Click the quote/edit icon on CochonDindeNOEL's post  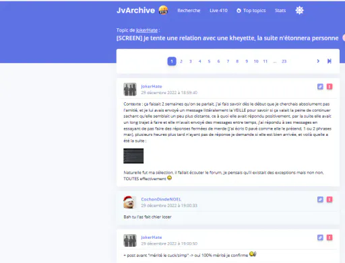pyautogui.click(x=320, y=199)
